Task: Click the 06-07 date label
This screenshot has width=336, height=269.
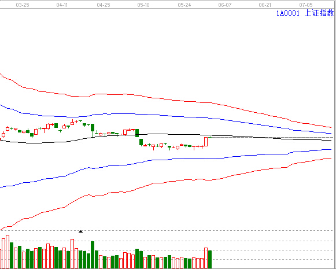Action: point(225,5)
